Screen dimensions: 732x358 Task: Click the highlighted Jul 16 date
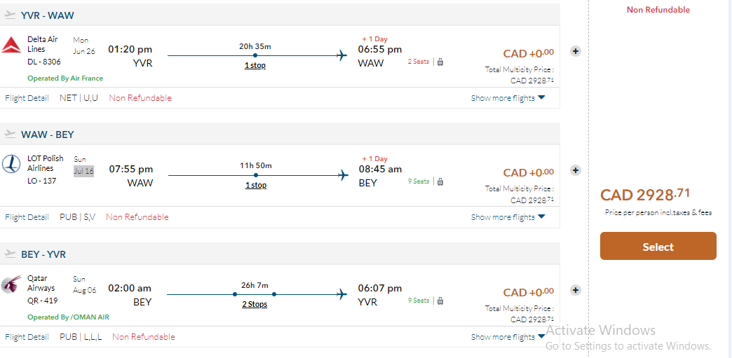click(x=83, y=170)
